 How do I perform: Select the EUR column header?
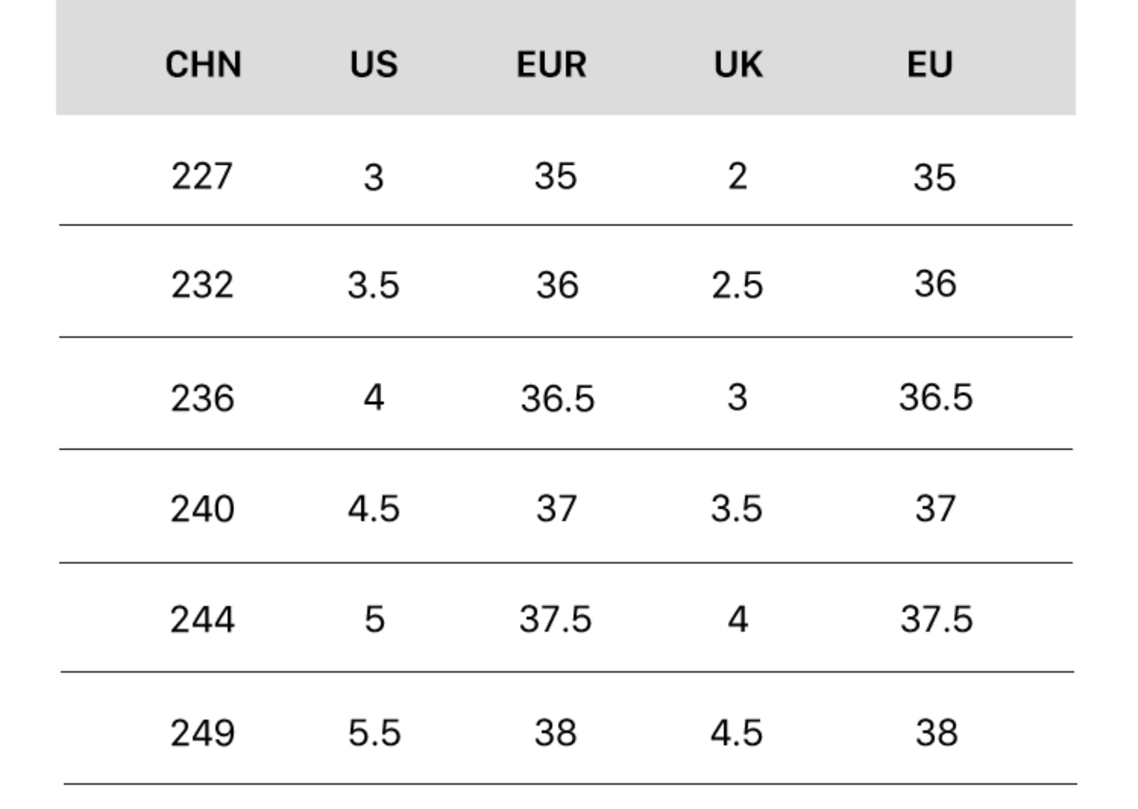[551, 64]
